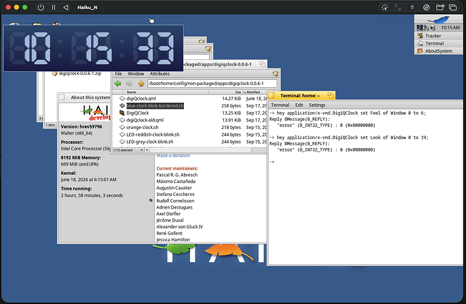Click the VM back triangle icon

point(66,7)
